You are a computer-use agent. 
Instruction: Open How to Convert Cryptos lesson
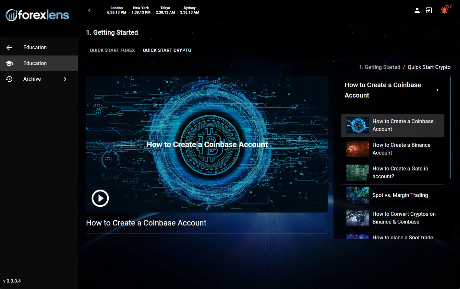point(404,218)
